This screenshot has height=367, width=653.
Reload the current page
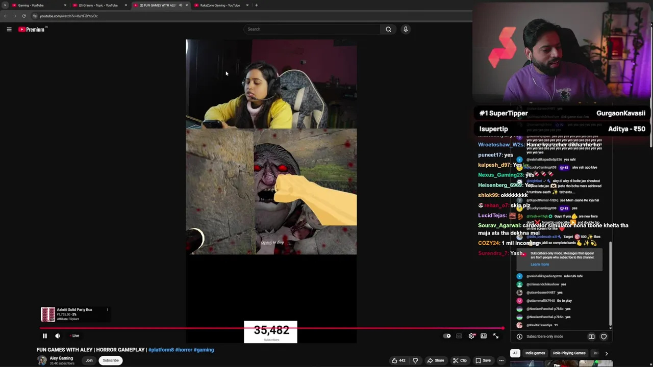(x=24, y=16)
